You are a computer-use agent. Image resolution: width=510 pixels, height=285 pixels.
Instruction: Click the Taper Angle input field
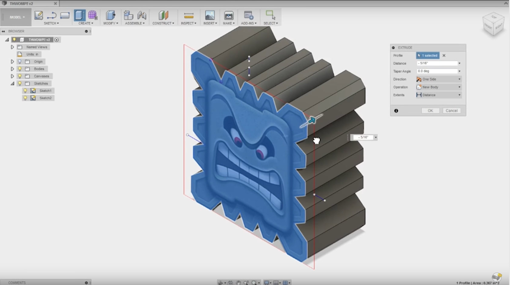click(437, 71)
